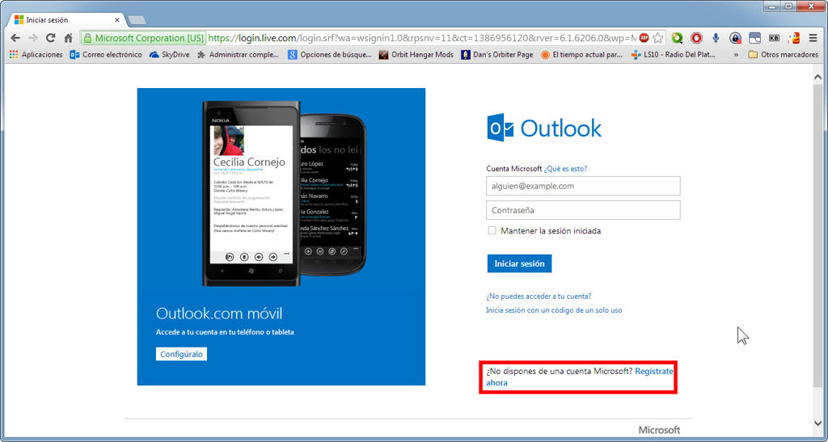
Task: Open the home page via the house icon
Action: click(x=68, y=38)
